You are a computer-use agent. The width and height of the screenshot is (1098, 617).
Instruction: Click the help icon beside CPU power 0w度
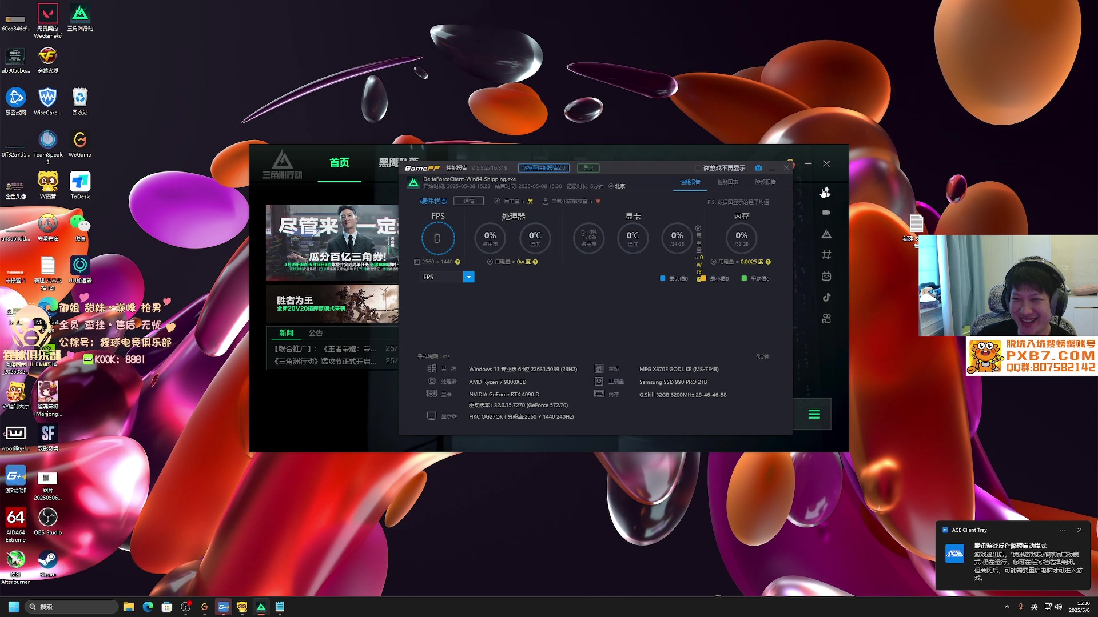[x=535, y=262]
